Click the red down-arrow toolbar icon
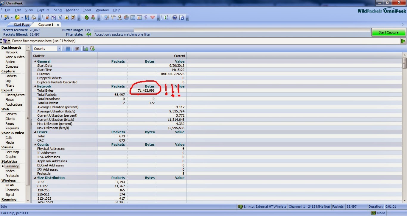 (93, 18)
